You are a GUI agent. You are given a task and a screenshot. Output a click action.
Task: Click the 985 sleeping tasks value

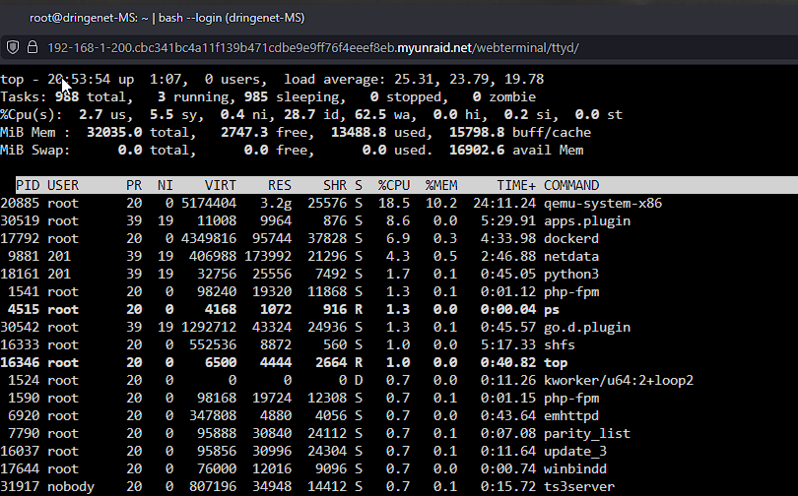(256, 97)
